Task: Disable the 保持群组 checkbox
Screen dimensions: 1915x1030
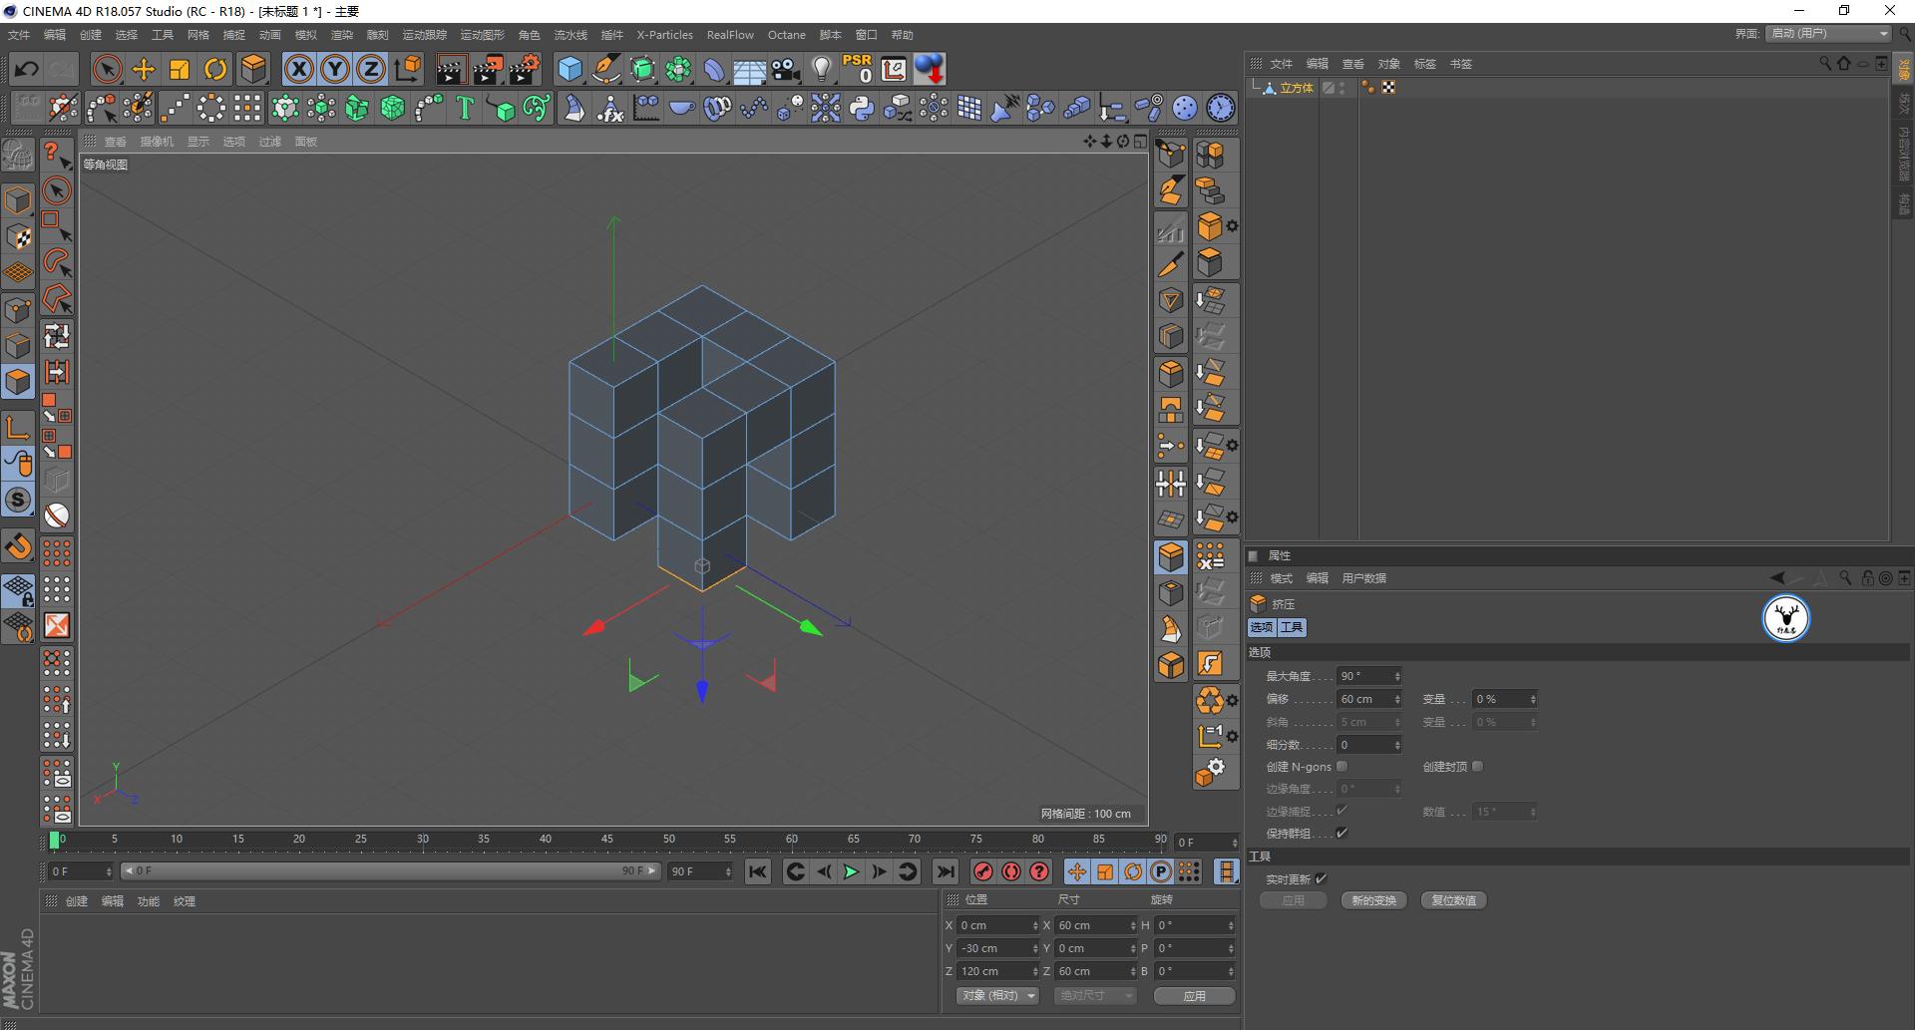Action: tap(1341, 834)
